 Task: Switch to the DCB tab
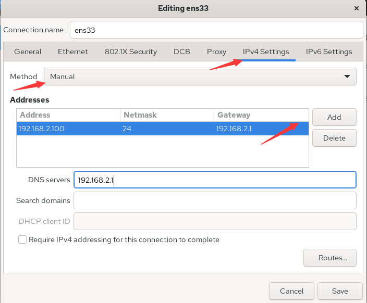click(181, 52)
